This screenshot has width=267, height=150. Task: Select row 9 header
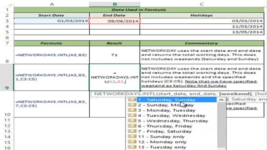[7, 77]
